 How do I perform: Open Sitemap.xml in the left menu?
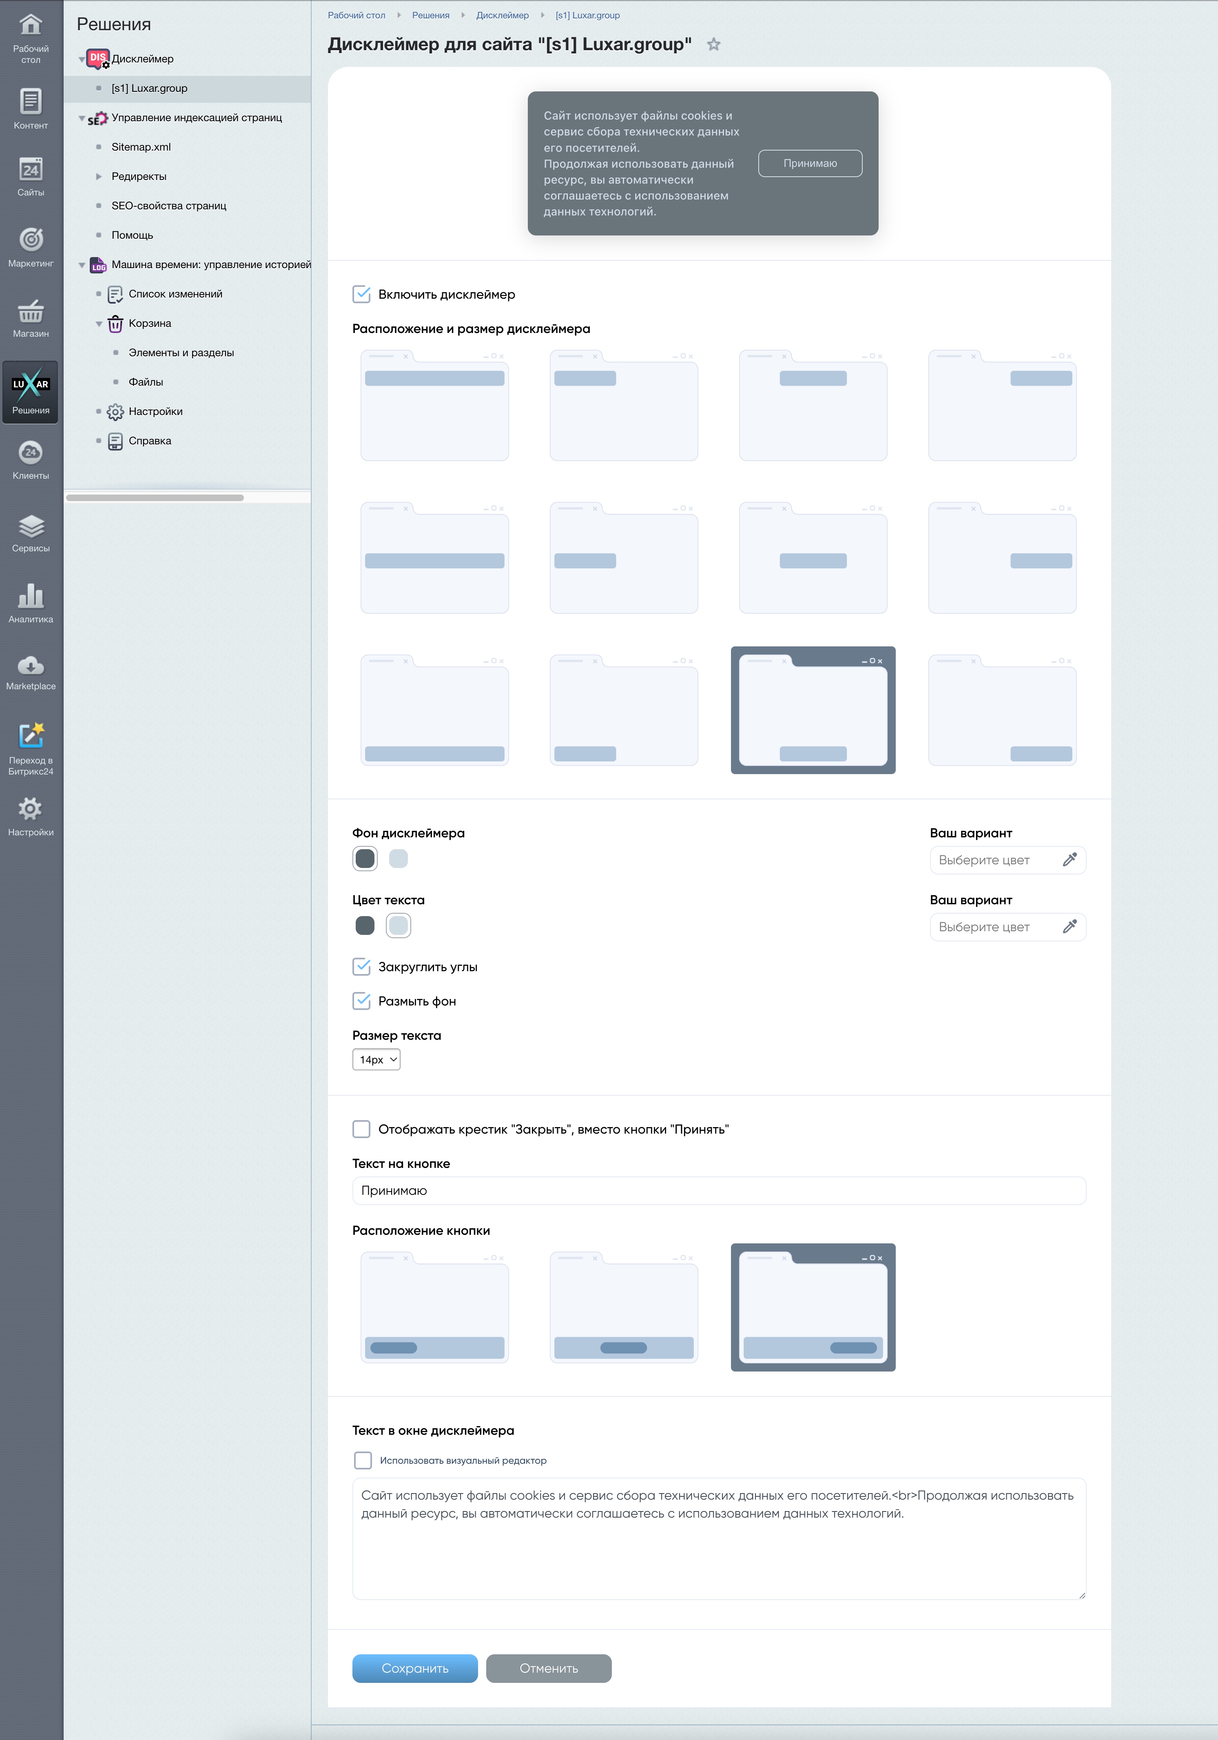pos(141,147)
